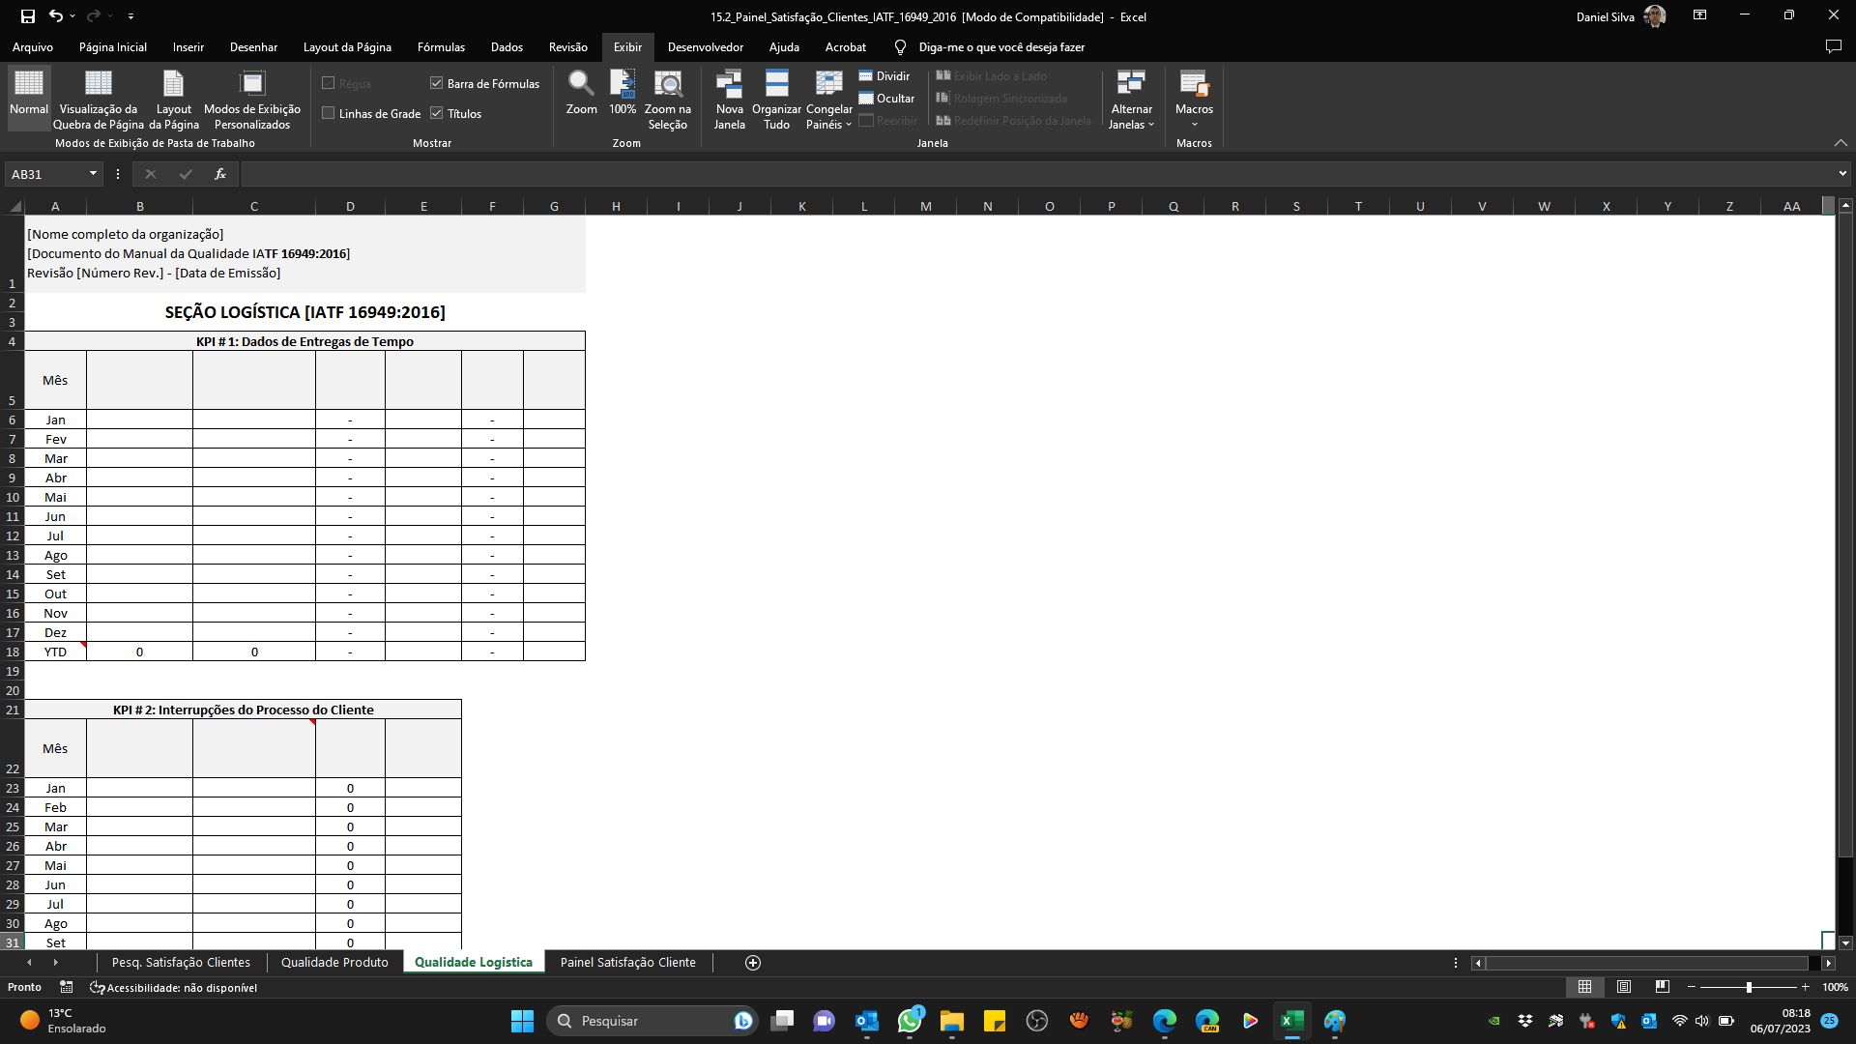
Task: Toggle the Títulos checkbox
Action: tap(437, 113)
